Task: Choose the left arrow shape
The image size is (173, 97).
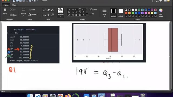Action: [x=80, y=15]
